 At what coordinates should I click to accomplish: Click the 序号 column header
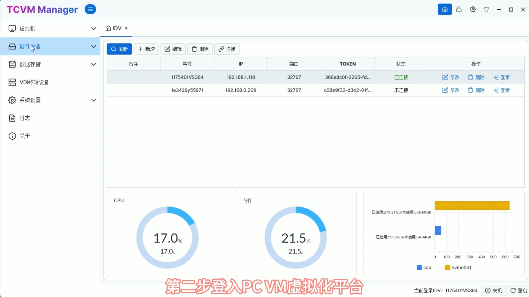(x=187, y=64)
